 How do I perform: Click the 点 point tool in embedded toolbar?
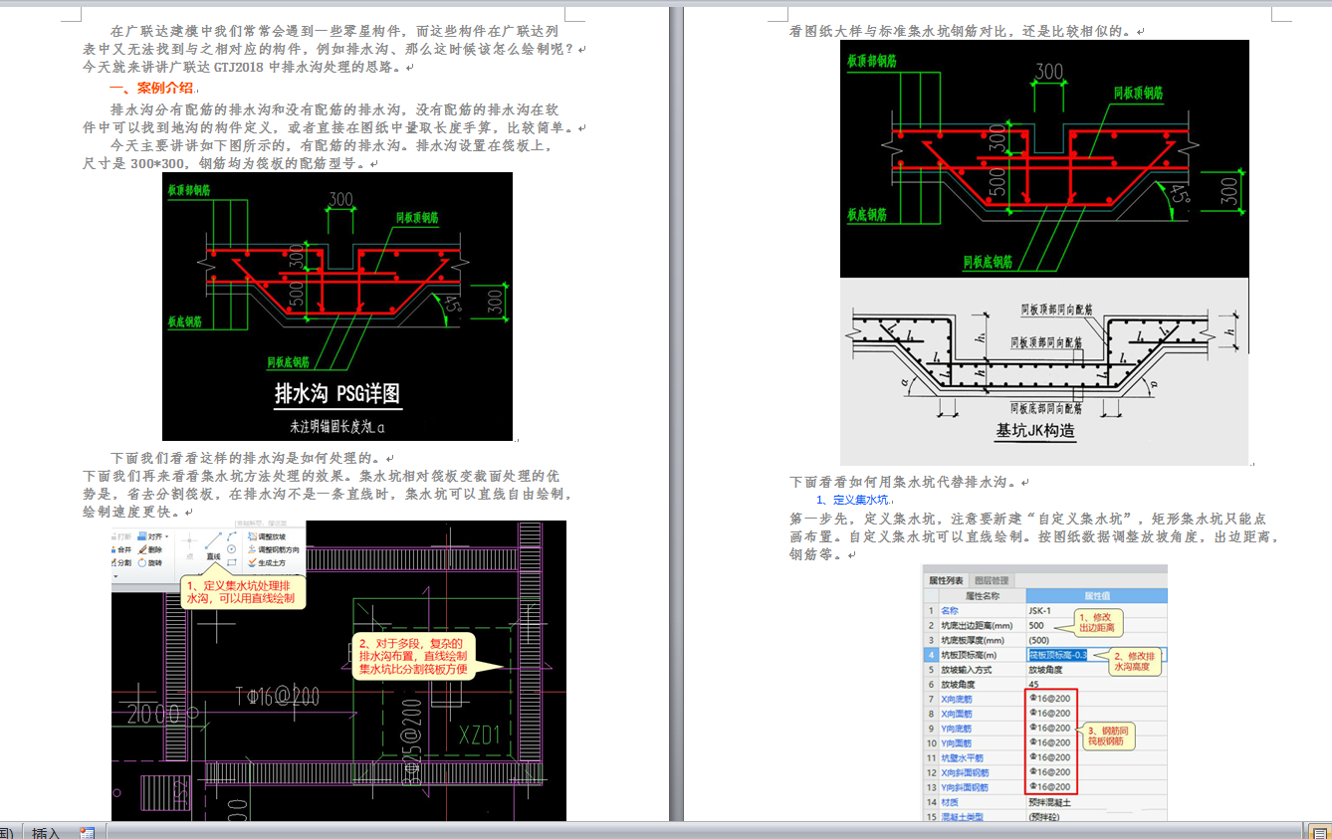point(189,546)
